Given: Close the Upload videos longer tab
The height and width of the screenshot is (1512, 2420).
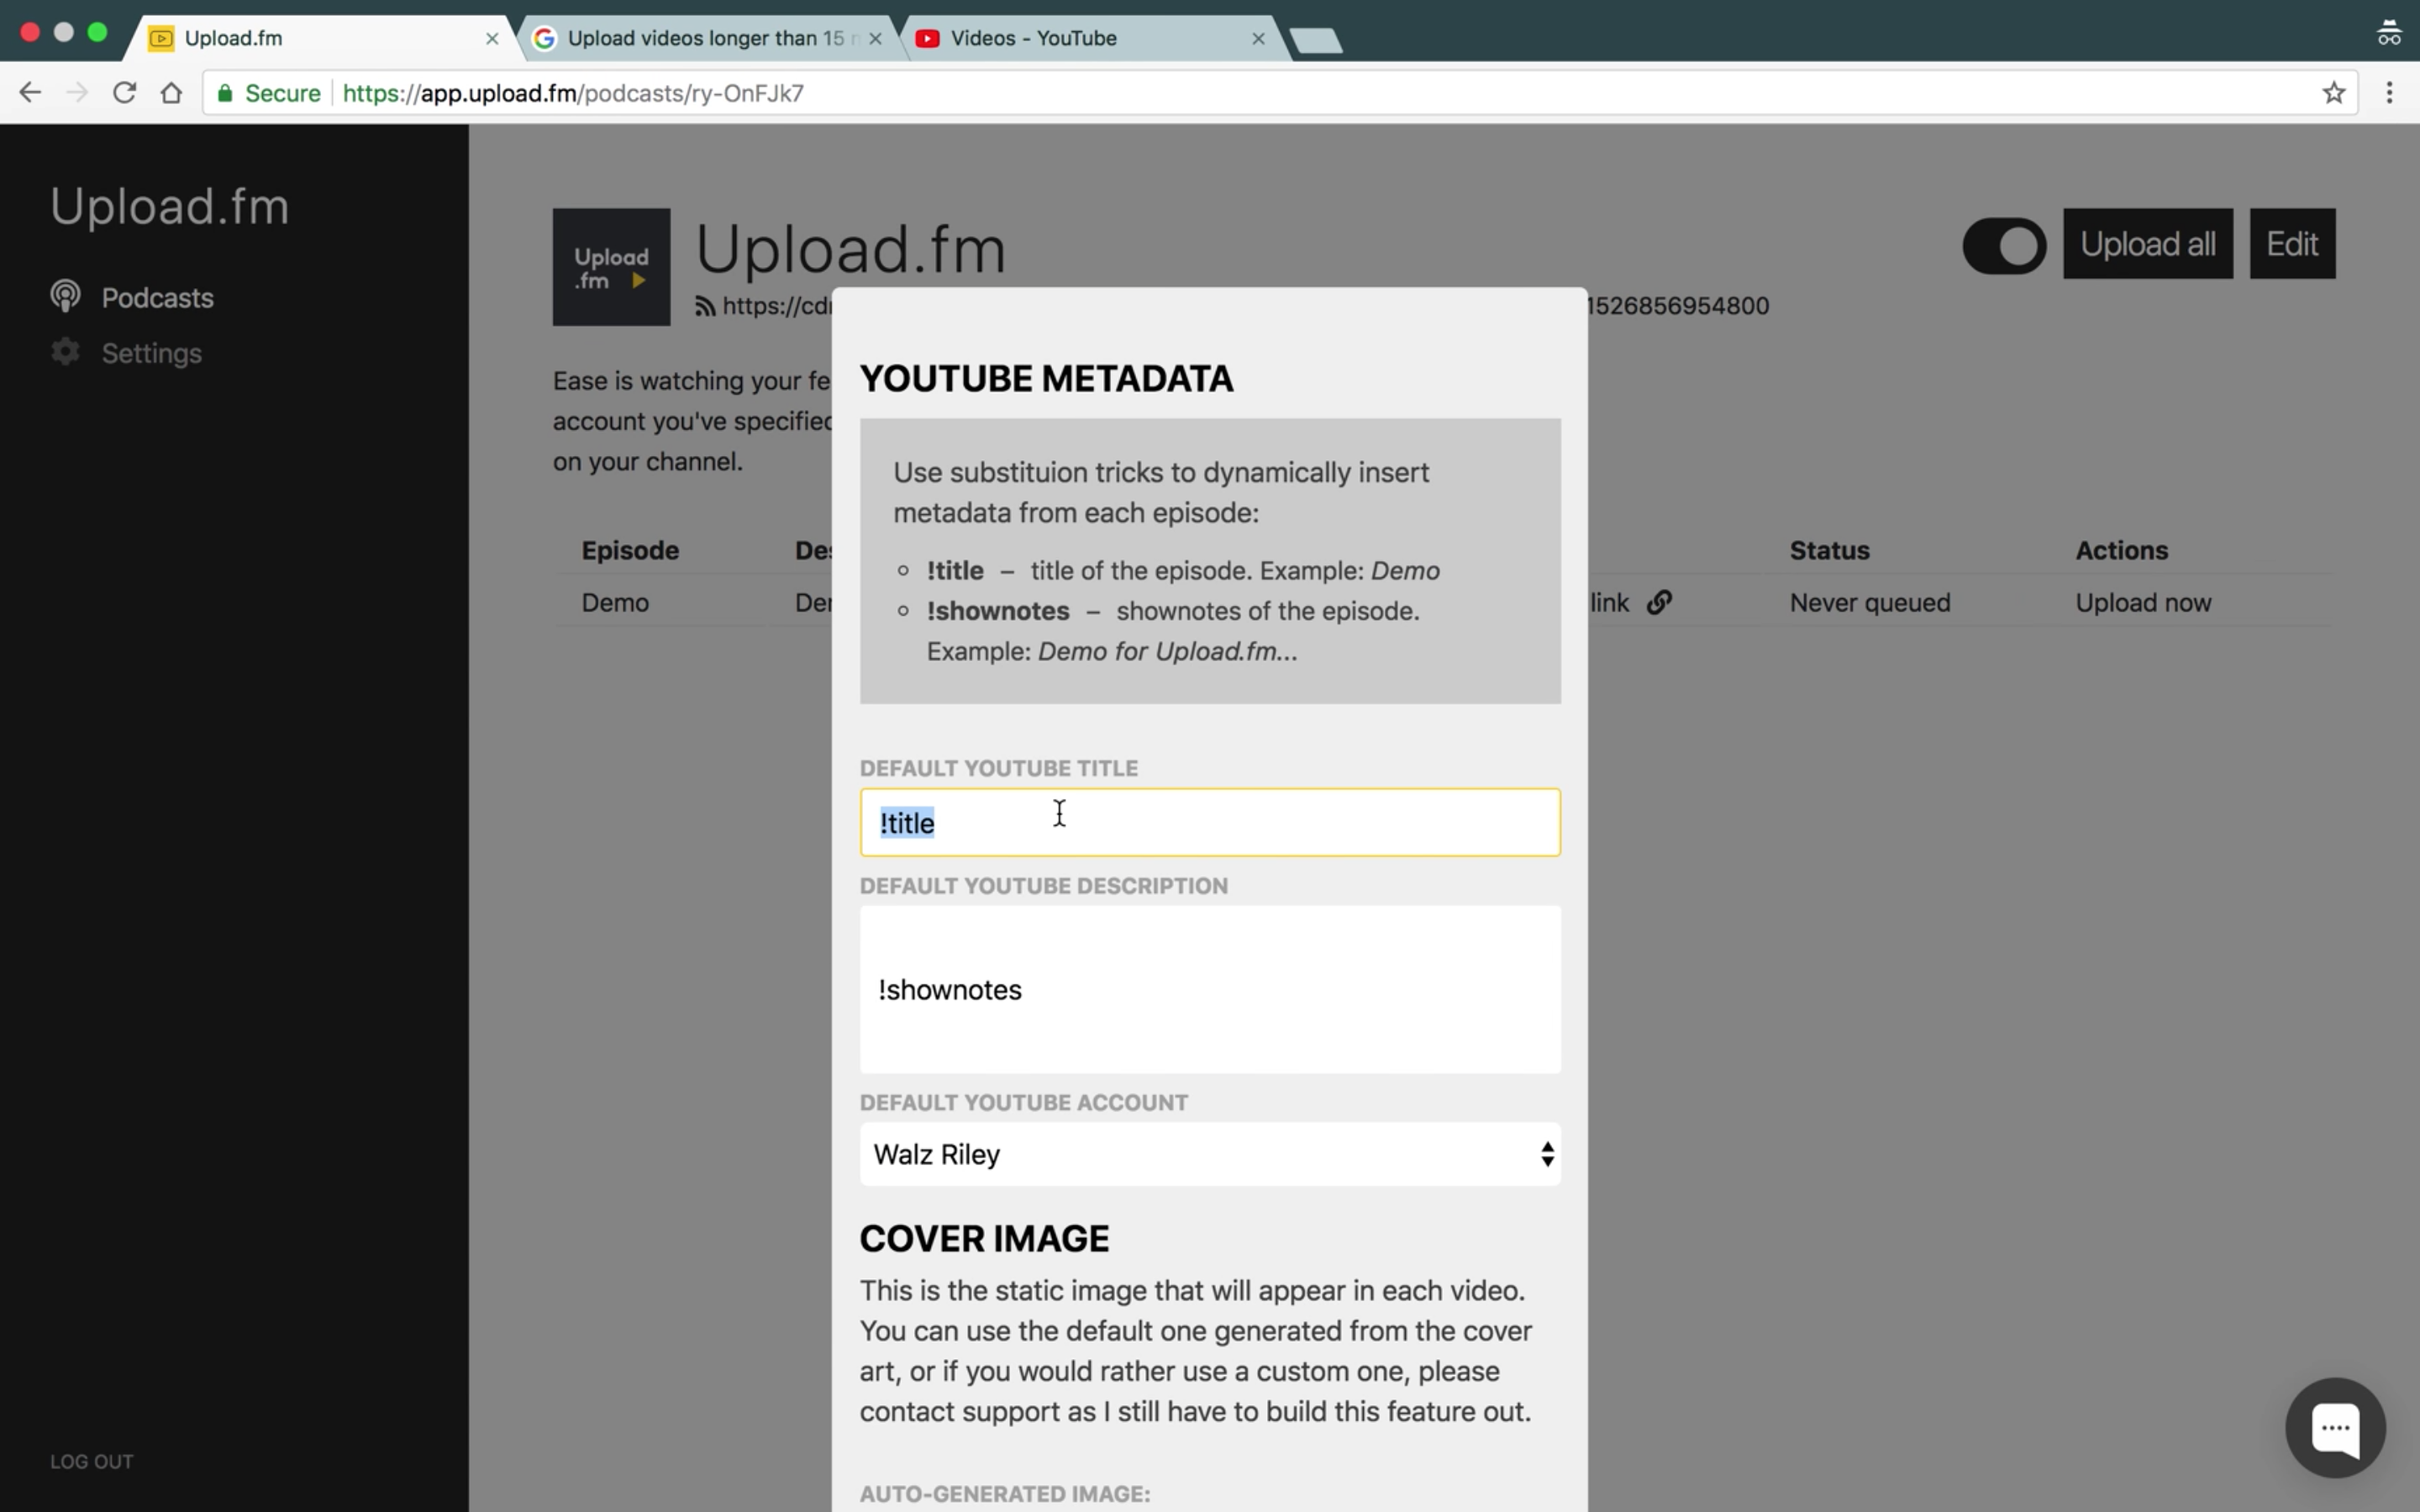Looking at the screenshot, I should click(x=875, y=38).
